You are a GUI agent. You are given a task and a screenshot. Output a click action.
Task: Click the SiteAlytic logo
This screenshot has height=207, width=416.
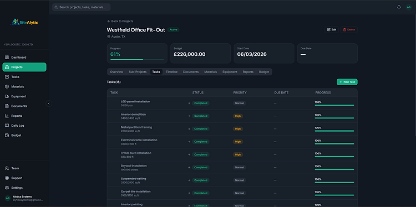[24, 22]
